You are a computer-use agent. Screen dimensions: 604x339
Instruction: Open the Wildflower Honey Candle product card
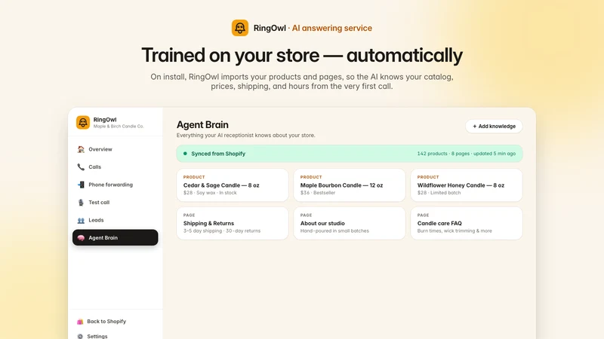tap(467, 185)
